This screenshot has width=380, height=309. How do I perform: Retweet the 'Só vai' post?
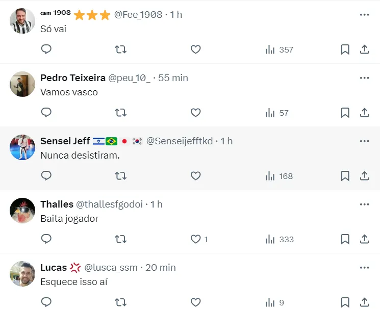[121, 49]
